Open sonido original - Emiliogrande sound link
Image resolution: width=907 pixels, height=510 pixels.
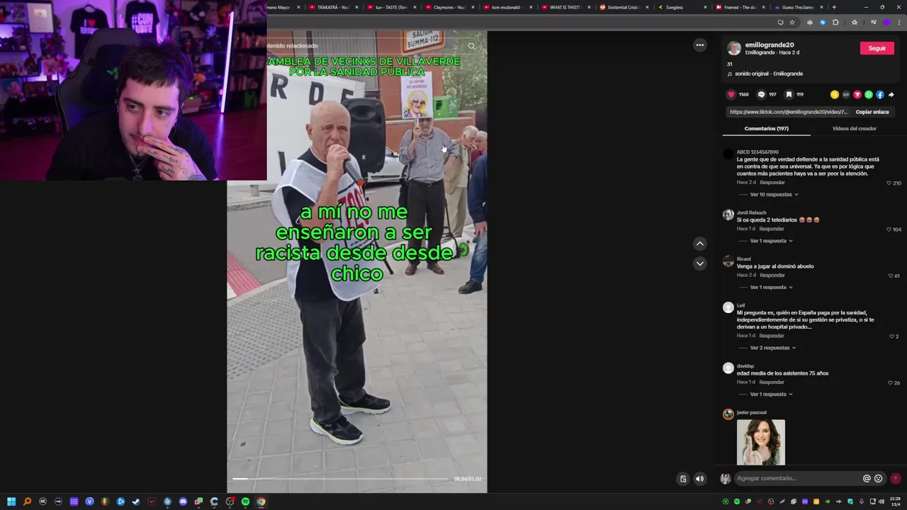(769, 74)
